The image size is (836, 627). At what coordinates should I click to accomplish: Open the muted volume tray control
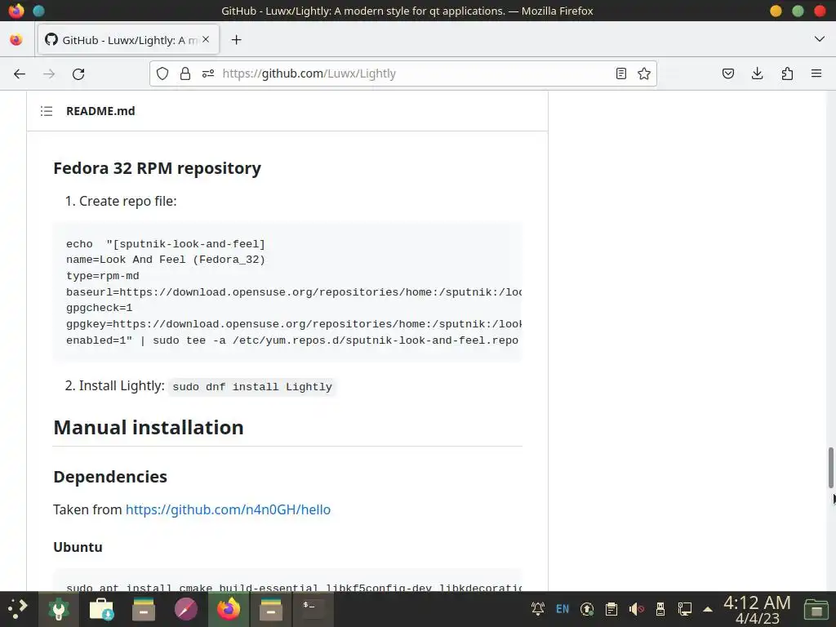[636, 609]
